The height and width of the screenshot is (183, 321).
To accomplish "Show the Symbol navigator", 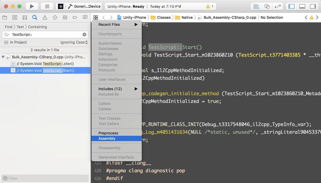I will pos(25,17).
